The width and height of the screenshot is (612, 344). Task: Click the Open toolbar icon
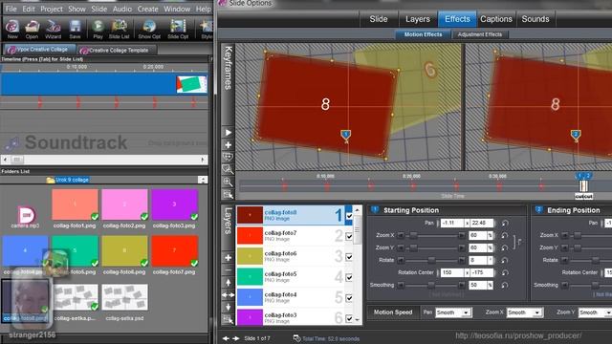coord(32,29)
